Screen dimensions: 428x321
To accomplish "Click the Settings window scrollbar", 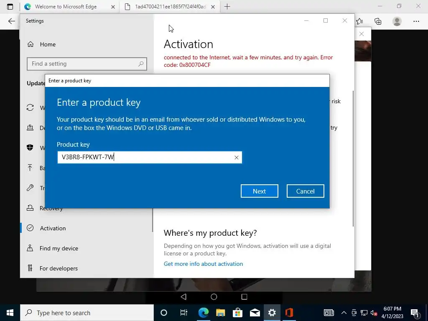I will [x=353, y=158].
